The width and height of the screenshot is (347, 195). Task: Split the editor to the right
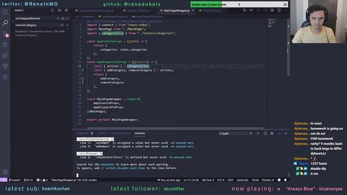(x=279, y=10)
